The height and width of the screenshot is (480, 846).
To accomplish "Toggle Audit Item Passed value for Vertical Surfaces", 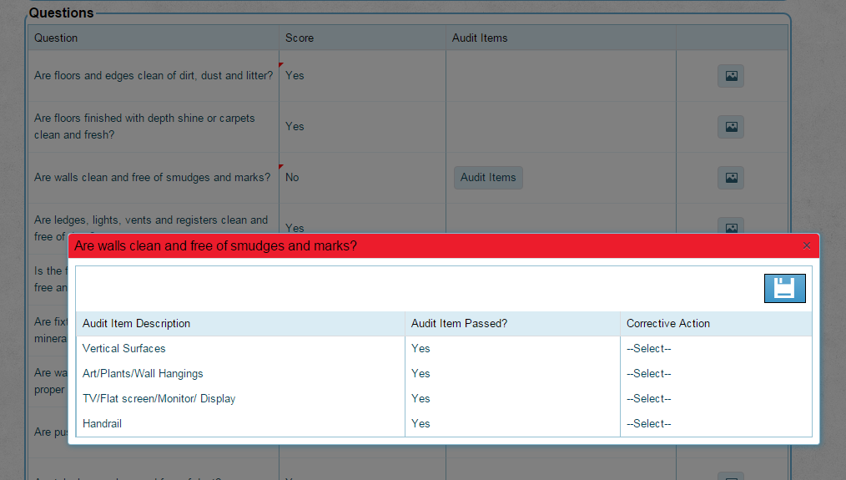I will pos(420,349).
